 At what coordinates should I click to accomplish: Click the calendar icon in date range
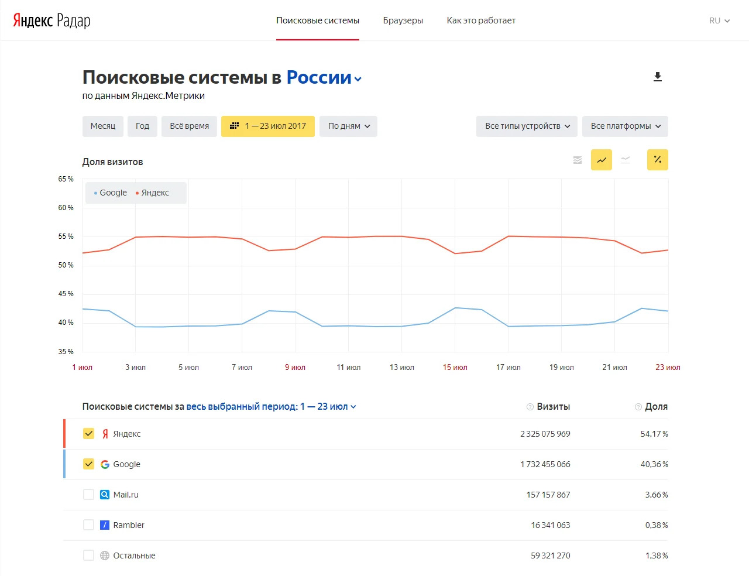coord(235,126)
